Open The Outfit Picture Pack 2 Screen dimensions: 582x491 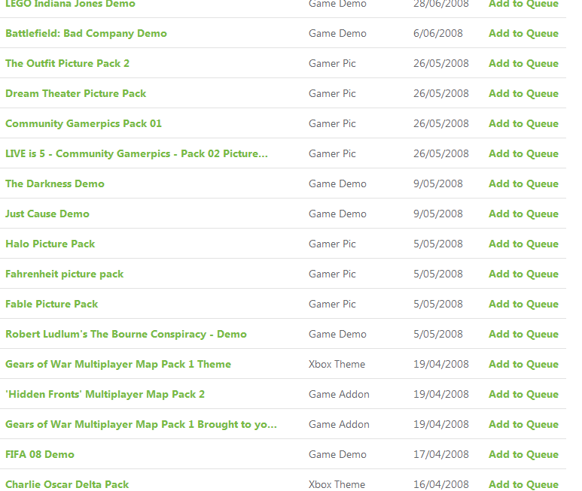pos(67,63)
